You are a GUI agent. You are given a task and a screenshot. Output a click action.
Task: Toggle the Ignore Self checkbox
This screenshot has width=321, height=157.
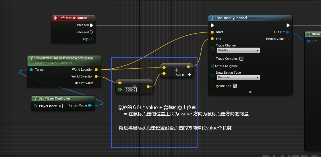point(235,86)
